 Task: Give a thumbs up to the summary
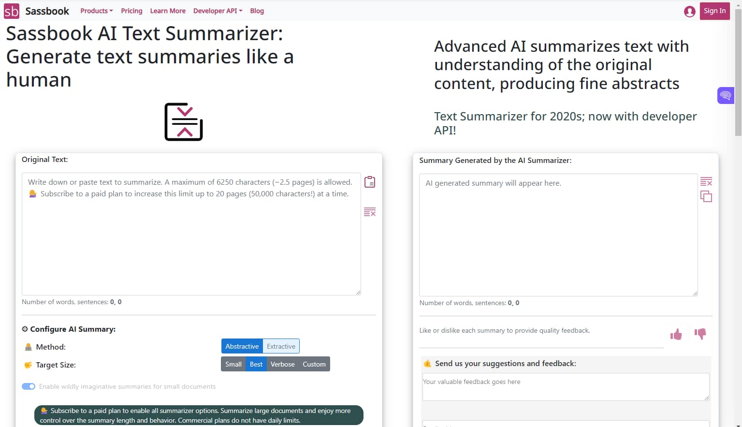676,334
